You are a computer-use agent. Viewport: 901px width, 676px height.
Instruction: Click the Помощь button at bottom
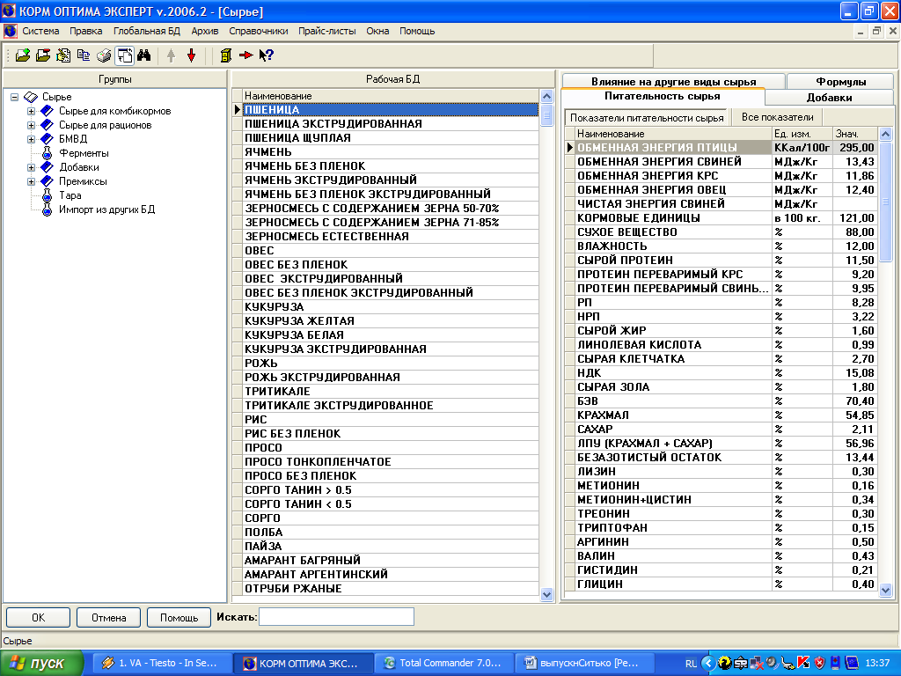tap(179, 617)
